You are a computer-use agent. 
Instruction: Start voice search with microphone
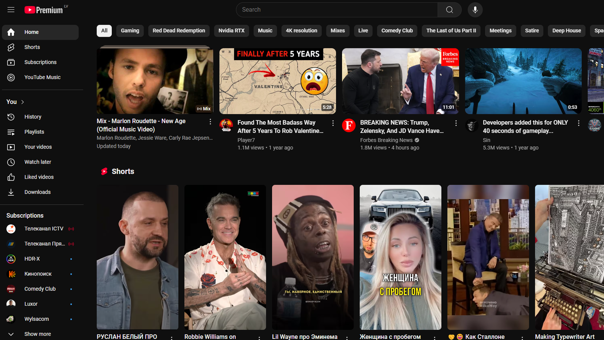(x=475, y=10)
